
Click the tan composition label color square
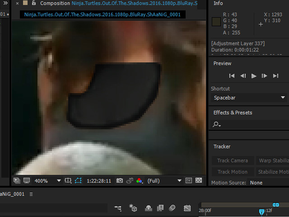[x=25, y=3]
